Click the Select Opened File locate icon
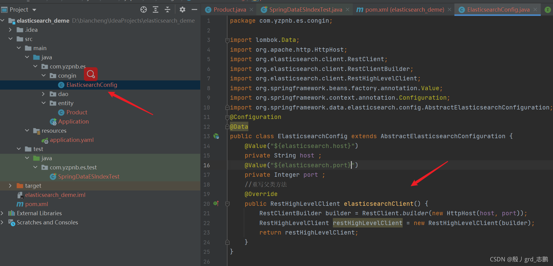The height and width of the screenshot is (266, 553). click(x=144, y=9)
